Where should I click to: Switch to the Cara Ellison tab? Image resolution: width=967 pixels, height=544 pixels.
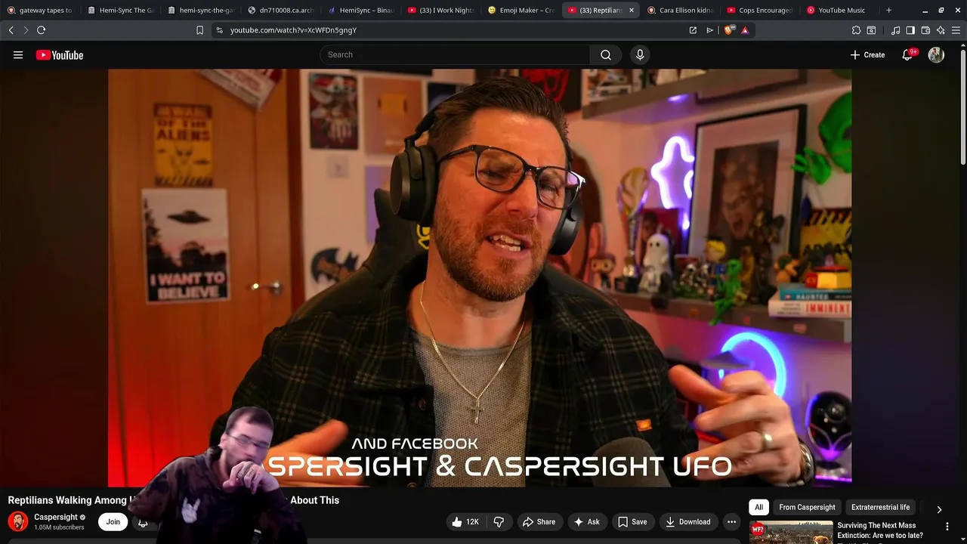point(680,10)
